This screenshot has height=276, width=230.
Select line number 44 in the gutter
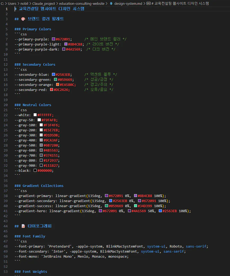6,226
